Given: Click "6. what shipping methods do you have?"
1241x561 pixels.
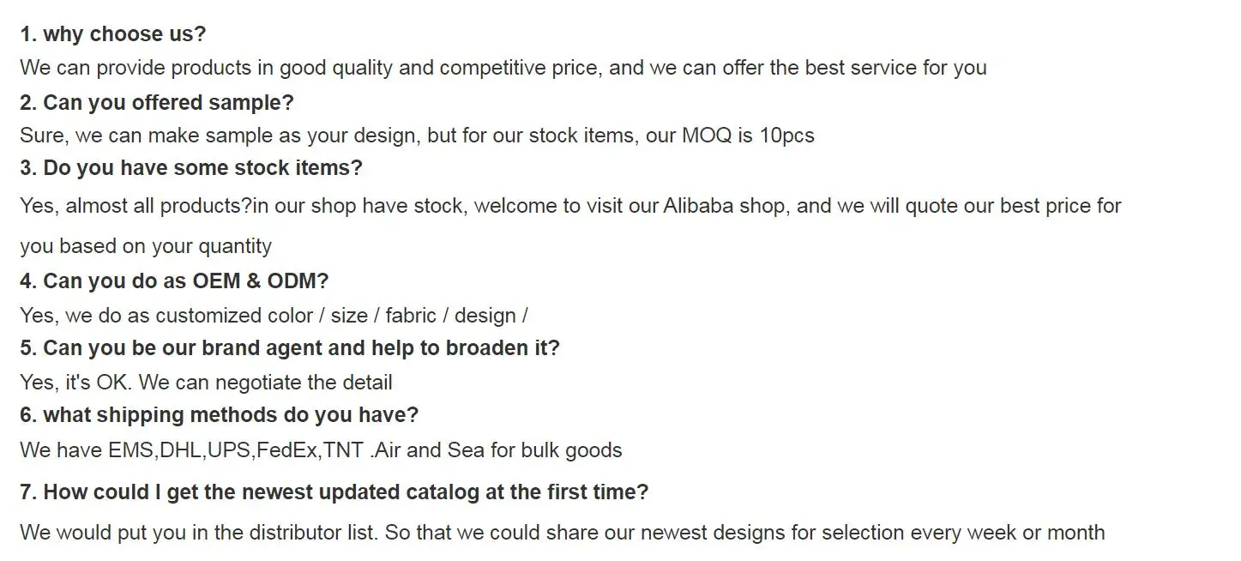Looking at the screenshot, I should (x=220, y=415).
